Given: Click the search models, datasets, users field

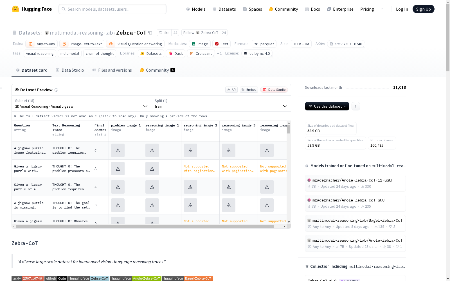Looking at the screenshot, I should (x=112, y=9).
